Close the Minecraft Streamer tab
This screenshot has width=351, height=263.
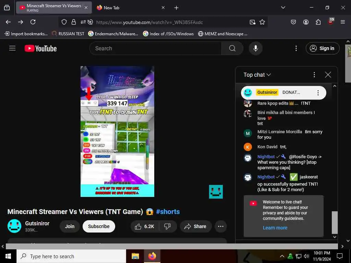click(86, 8)
